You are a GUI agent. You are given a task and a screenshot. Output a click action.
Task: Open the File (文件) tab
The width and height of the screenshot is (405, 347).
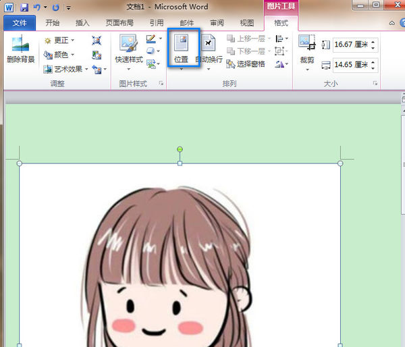coord(20,22)
